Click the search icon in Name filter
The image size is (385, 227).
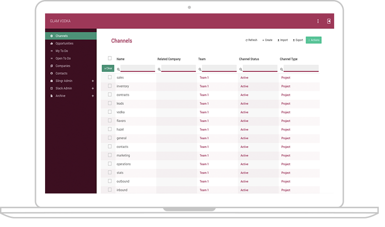pyautogui.click(x=118, y=69)
